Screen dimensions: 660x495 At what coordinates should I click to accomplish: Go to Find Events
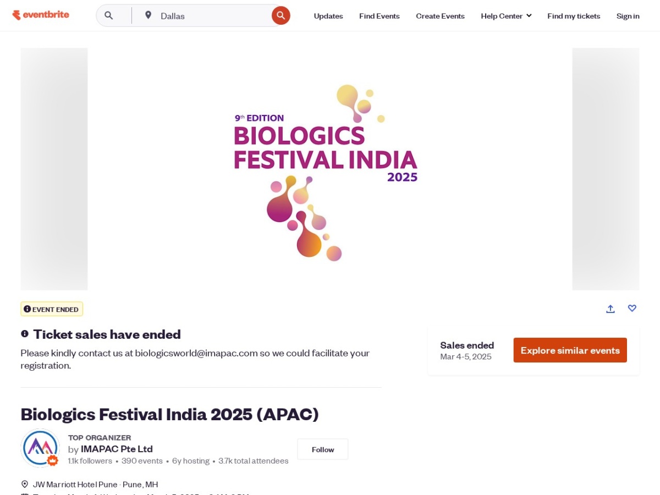(x=380, y=16)
